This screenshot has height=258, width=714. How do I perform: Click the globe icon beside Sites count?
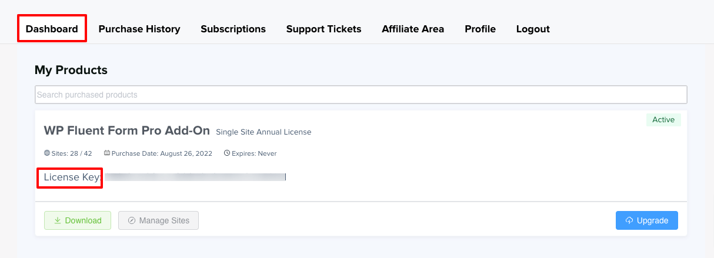[x=47, y=153]
